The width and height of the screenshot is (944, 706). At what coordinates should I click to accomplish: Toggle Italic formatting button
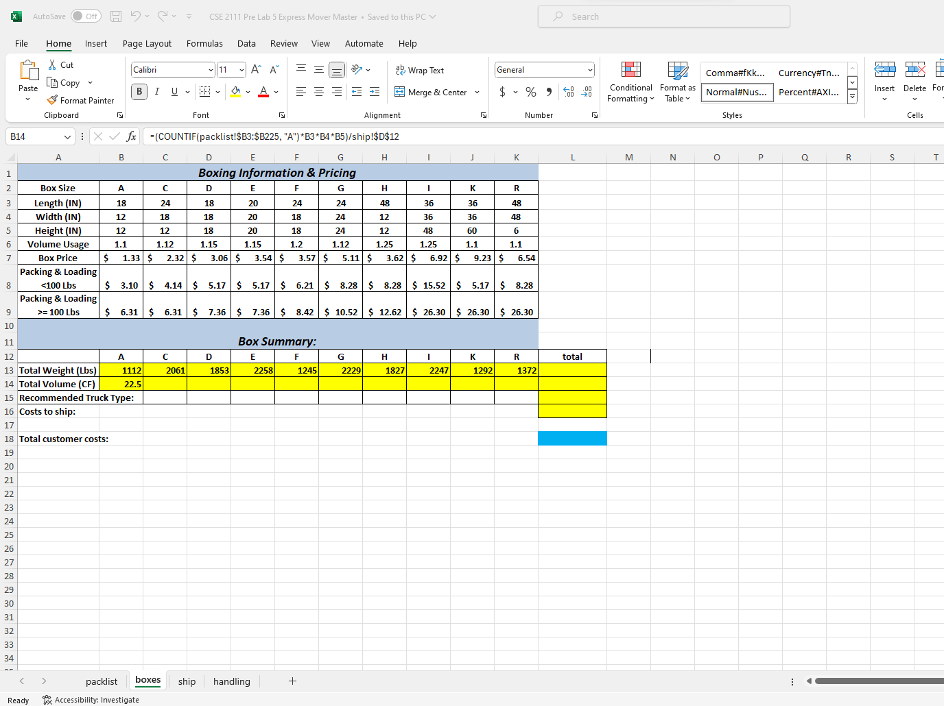pos(157,92)
